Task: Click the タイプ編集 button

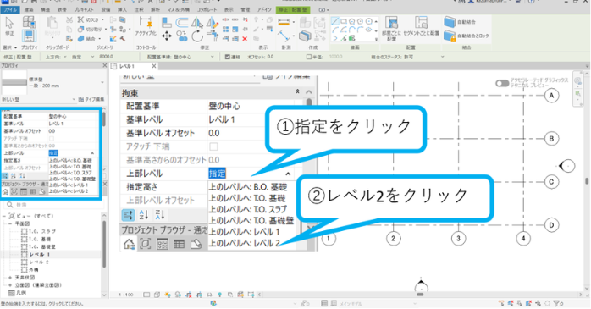Action: (91, 100)
